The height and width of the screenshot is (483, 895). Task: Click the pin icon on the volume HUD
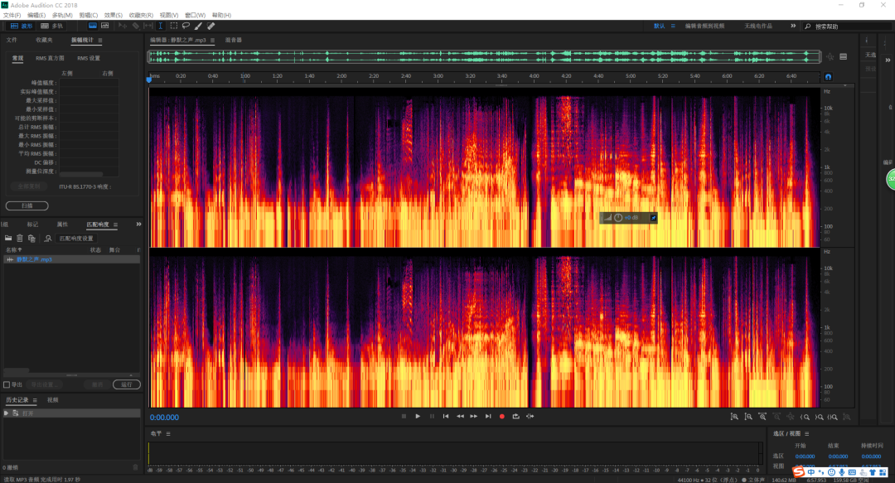[653, 218]
